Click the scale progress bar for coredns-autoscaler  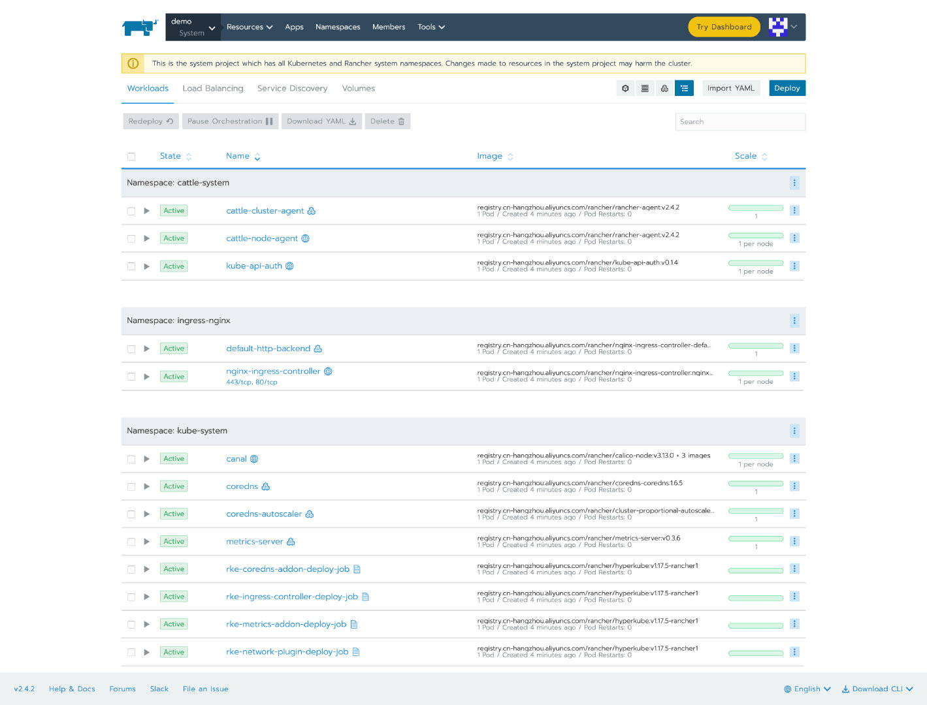(755, 511)
